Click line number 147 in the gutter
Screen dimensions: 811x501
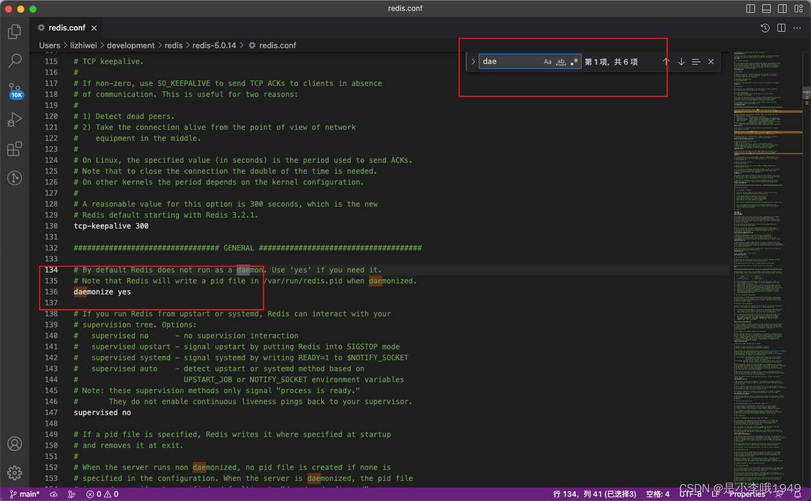click(x=52, y=413)
